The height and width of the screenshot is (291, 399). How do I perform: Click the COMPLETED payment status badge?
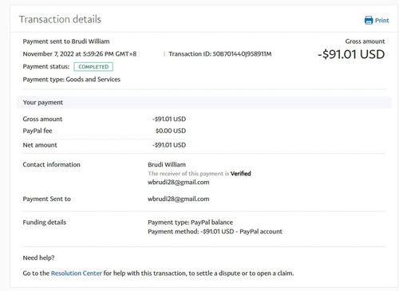click(x=93, y=67)
